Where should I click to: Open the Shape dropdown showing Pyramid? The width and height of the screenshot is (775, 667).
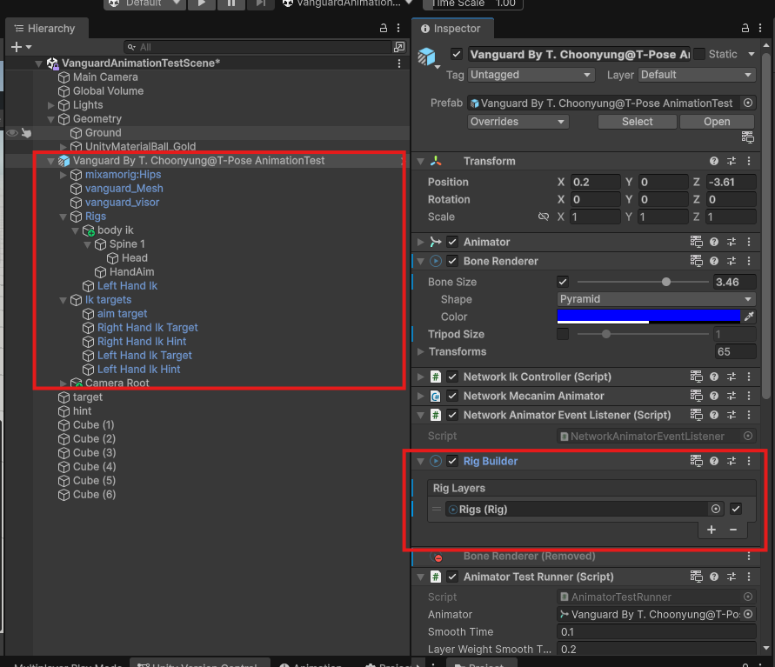point(656,299)
